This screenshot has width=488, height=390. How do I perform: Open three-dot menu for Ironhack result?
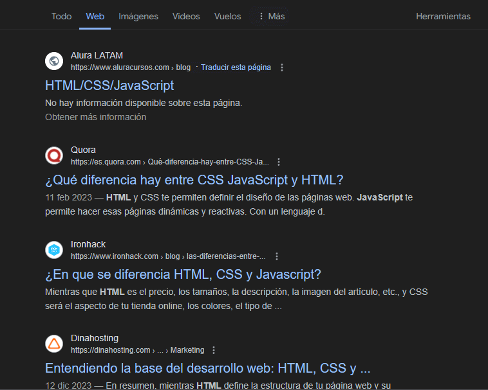tap(277, 256)
